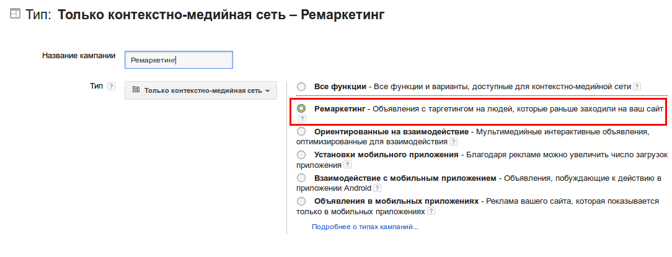672x257 pixels.
Task: Choose 'Объявления в мобильных приложениях' radio
Action: point(301,201)
